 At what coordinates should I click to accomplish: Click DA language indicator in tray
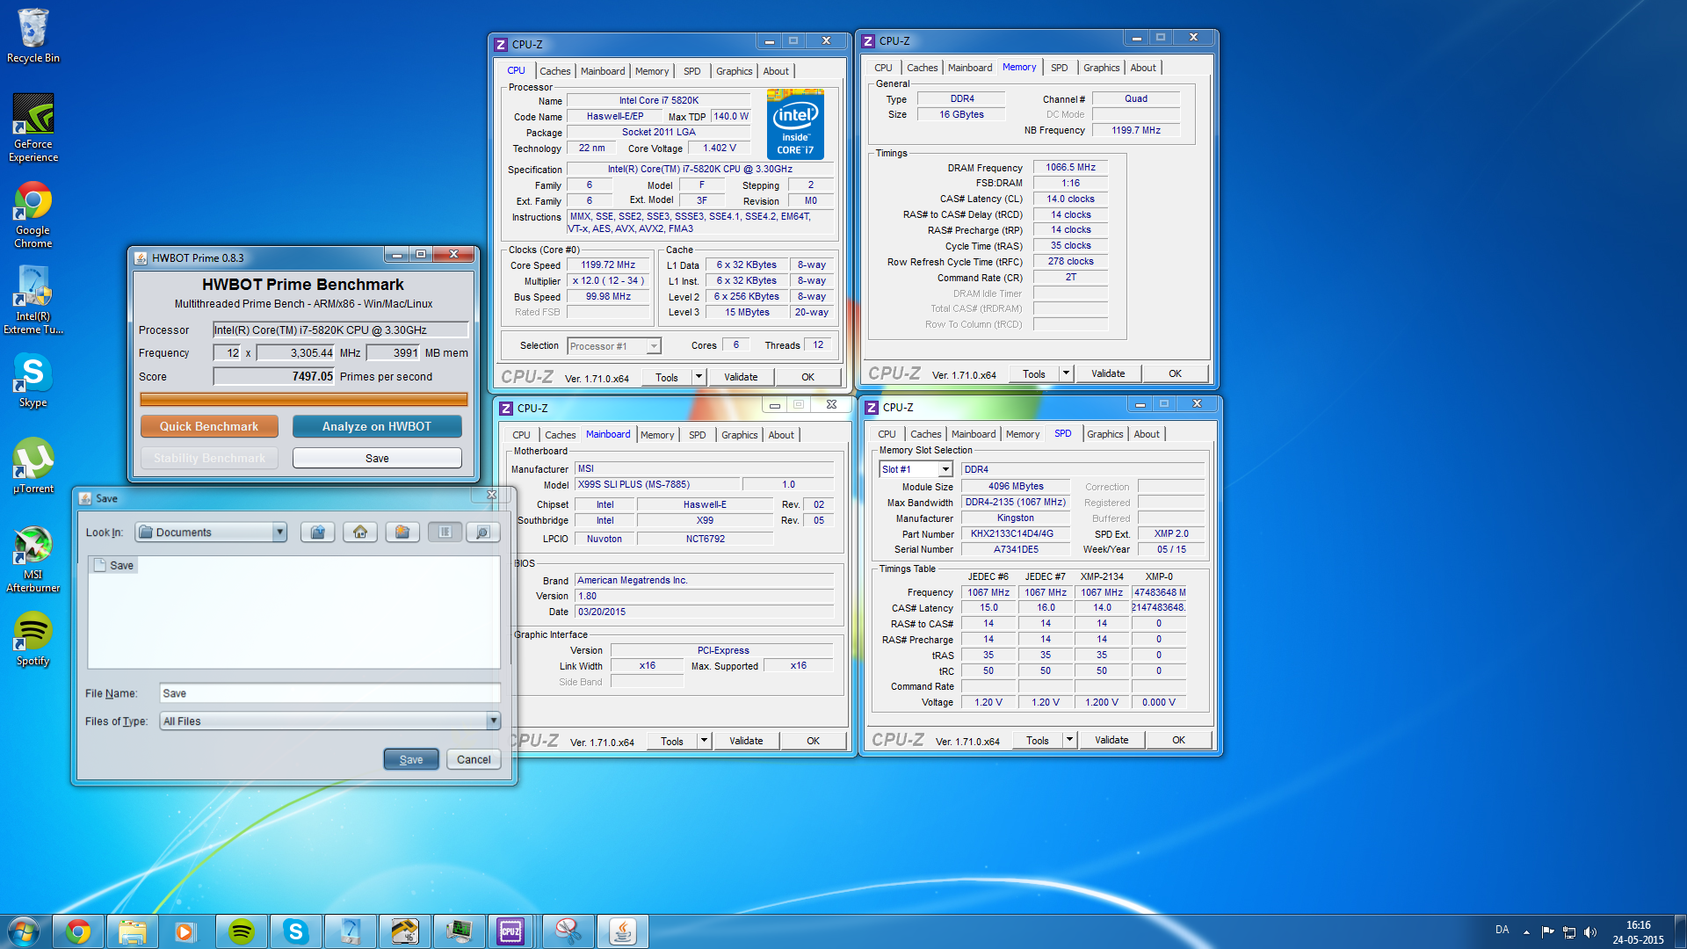pyautogui.click(x=1502, y=930)
